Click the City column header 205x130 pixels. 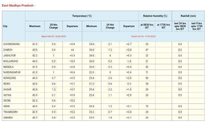point(5,26)
